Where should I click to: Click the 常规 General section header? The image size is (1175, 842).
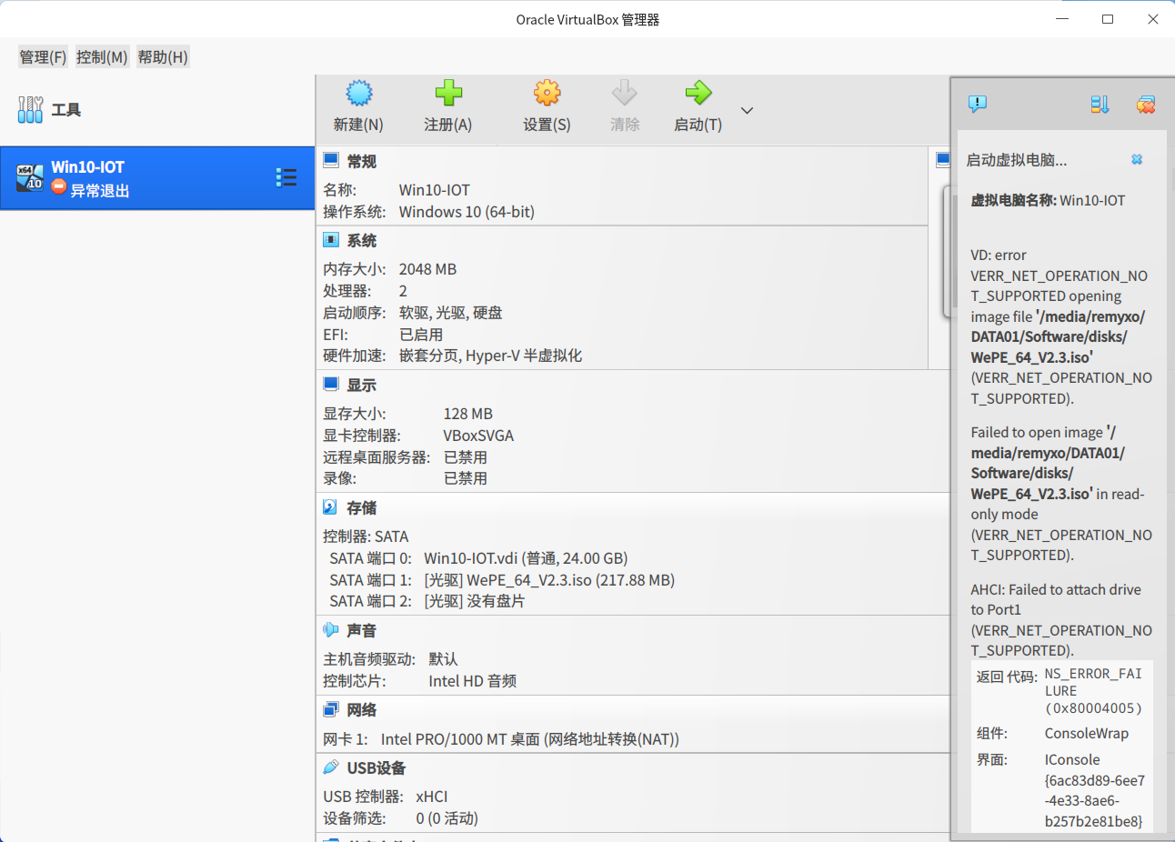361,162
